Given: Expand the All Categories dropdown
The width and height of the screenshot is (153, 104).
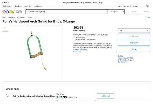Looking at the screenshot, I should click(117, 12).
